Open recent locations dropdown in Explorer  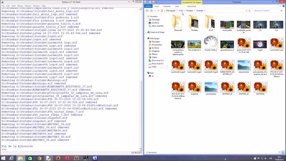tap(155, 11)
